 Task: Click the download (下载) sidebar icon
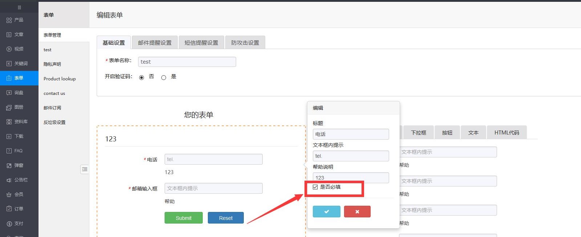(9, 136)
